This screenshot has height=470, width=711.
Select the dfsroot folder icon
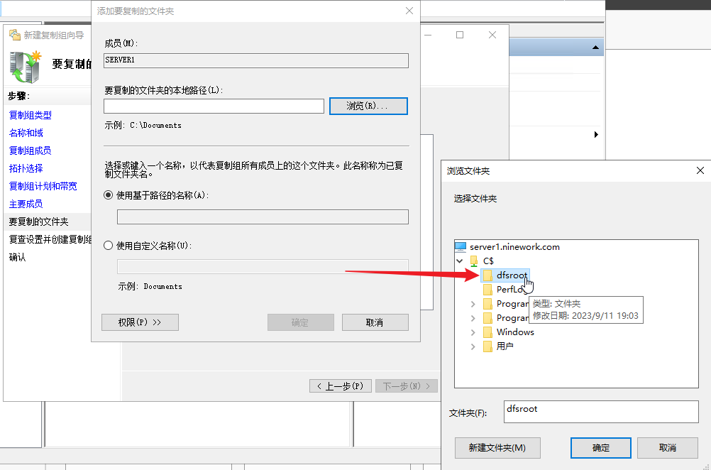coord(487,275)
